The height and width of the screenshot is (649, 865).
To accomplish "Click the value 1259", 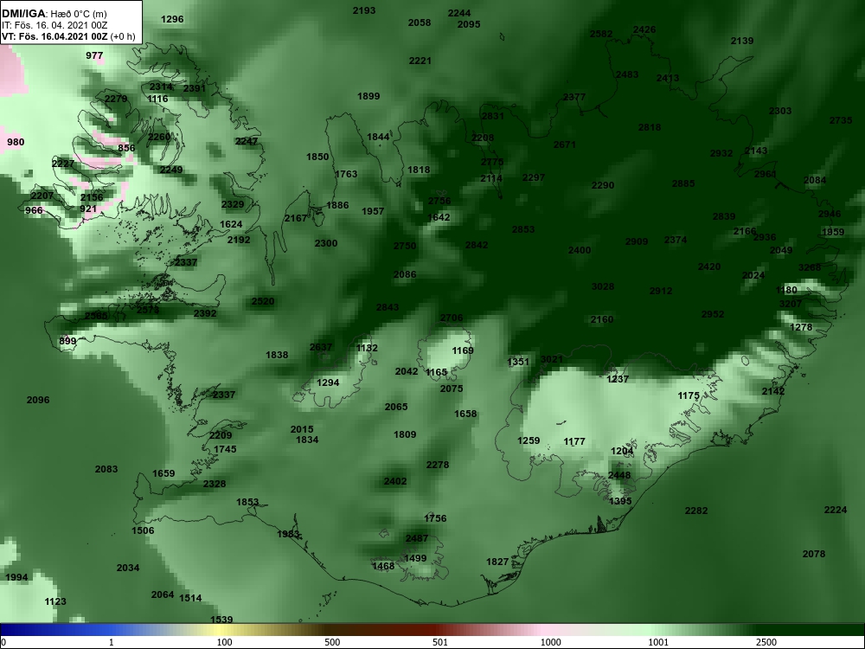I will tap(529, 440).
